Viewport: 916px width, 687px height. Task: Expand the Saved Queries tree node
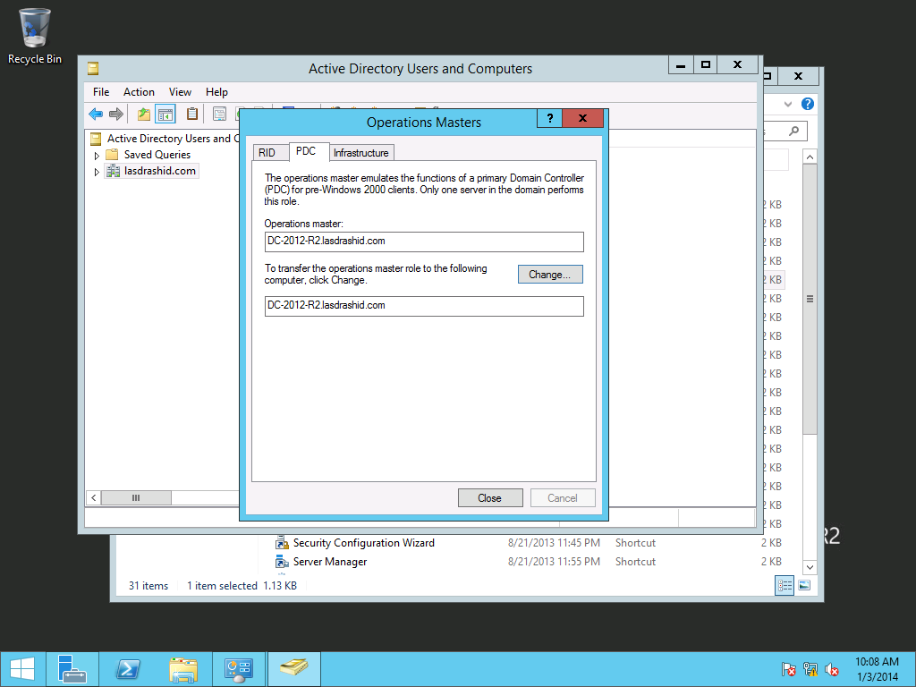[97, 156]
